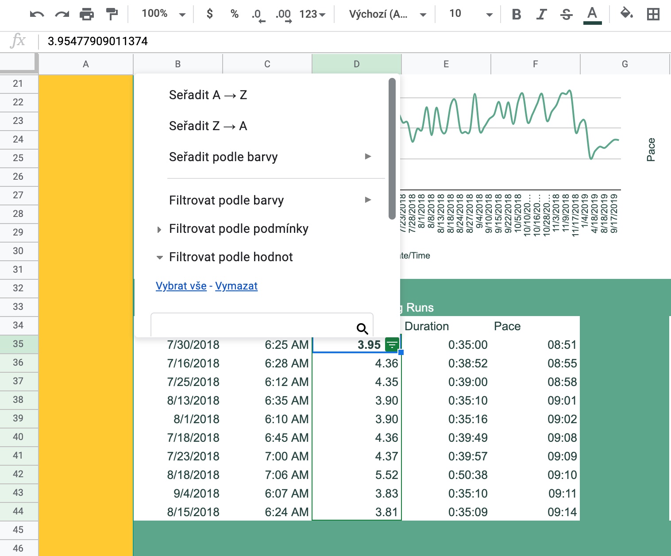671x556 pixels.
Task: Choose Seřadit A → Z menu item
Action: (x=208, y=95)
